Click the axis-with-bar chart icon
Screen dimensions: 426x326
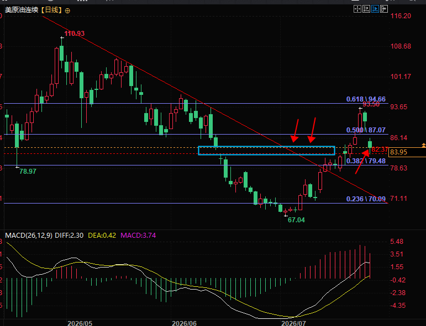pyautogui.click(x=366, y=9)
